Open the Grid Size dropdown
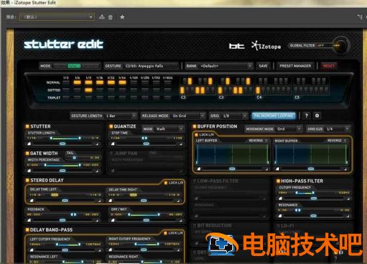Viewport: 367px width, 264px height. (337, 129)
